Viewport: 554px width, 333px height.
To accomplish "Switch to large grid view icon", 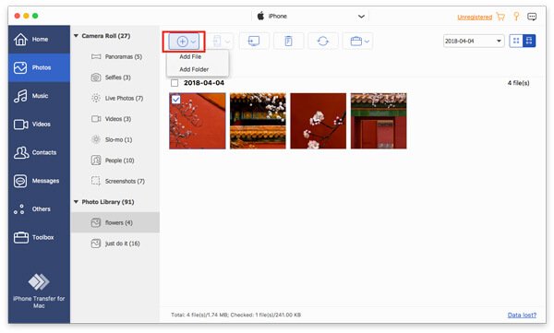I will click(529, 41).
